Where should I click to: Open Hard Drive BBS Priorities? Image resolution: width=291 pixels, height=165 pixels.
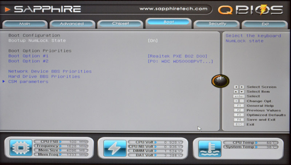(x=44, y=77)
